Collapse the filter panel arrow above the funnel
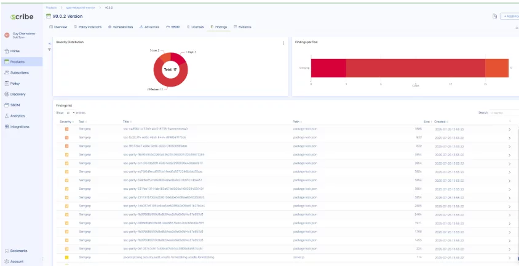This screenshot has width=519, height=266. coord(49,44)
